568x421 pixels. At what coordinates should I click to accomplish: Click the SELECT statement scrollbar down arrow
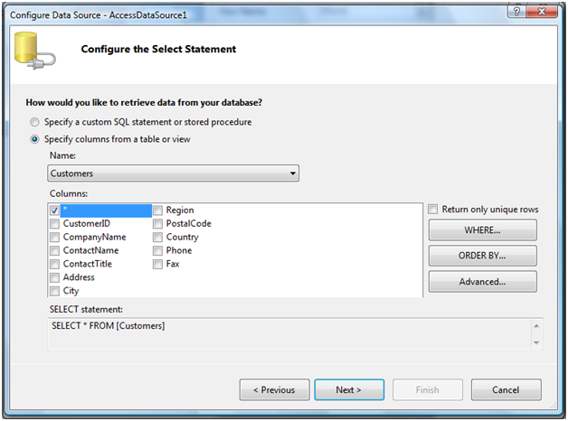(x=536, y=342)
